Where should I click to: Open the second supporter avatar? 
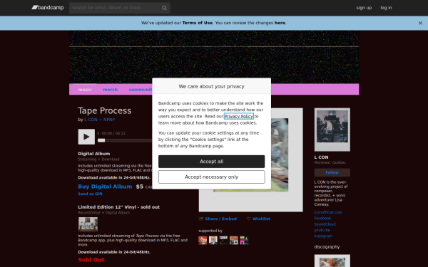pos(213,241)
